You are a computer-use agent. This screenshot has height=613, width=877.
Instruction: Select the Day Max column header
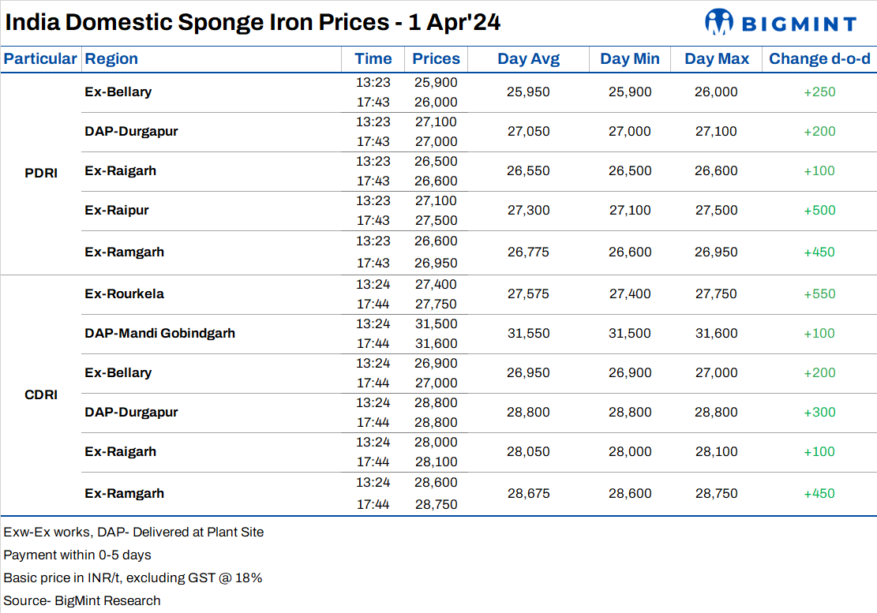click(717, 58)
